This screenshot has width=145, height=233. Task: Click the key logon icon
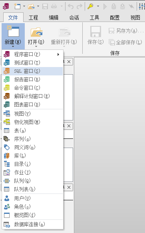pyautogui.click(x=90, y=6)
